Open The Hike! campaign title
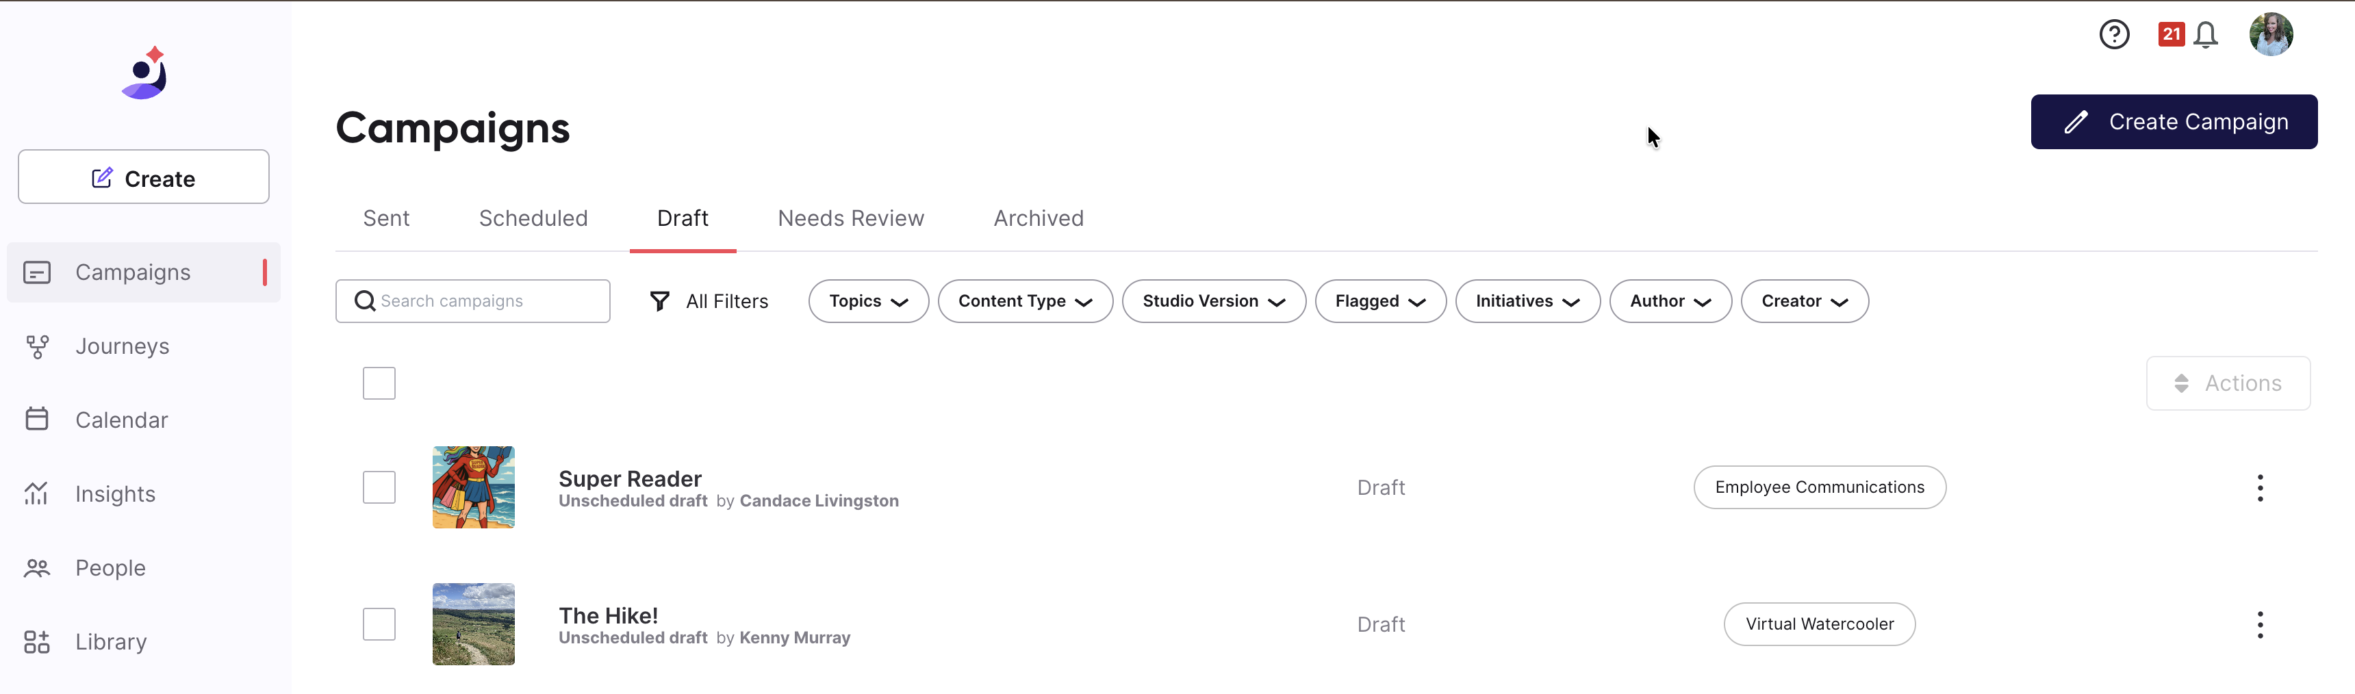This screenshot has width=2355, height=694. pyautogui.click(x=608, y=615)
